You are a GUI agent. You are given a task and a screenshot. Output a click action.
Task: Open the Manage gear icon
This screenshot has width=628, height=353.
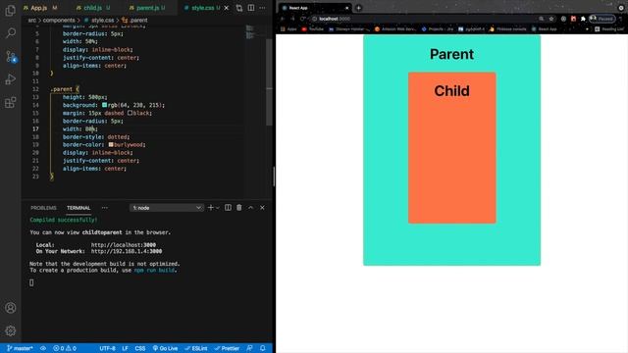pos(11,330)
